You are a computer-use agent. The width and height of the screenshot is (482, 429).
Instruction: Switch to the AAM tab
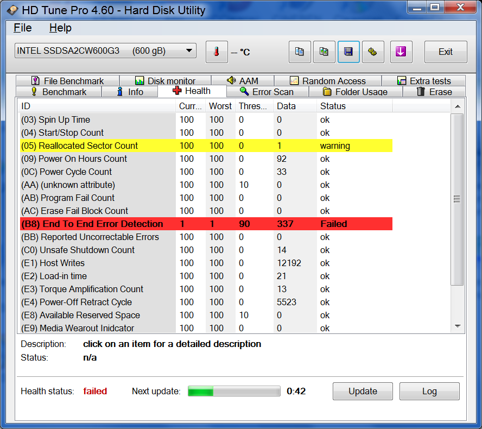(243, 80)
